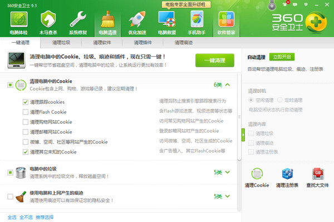This screenshot has height=222, width=334.
Task: Open the 优化加速 rocket icon
Action: click(136, 21)
